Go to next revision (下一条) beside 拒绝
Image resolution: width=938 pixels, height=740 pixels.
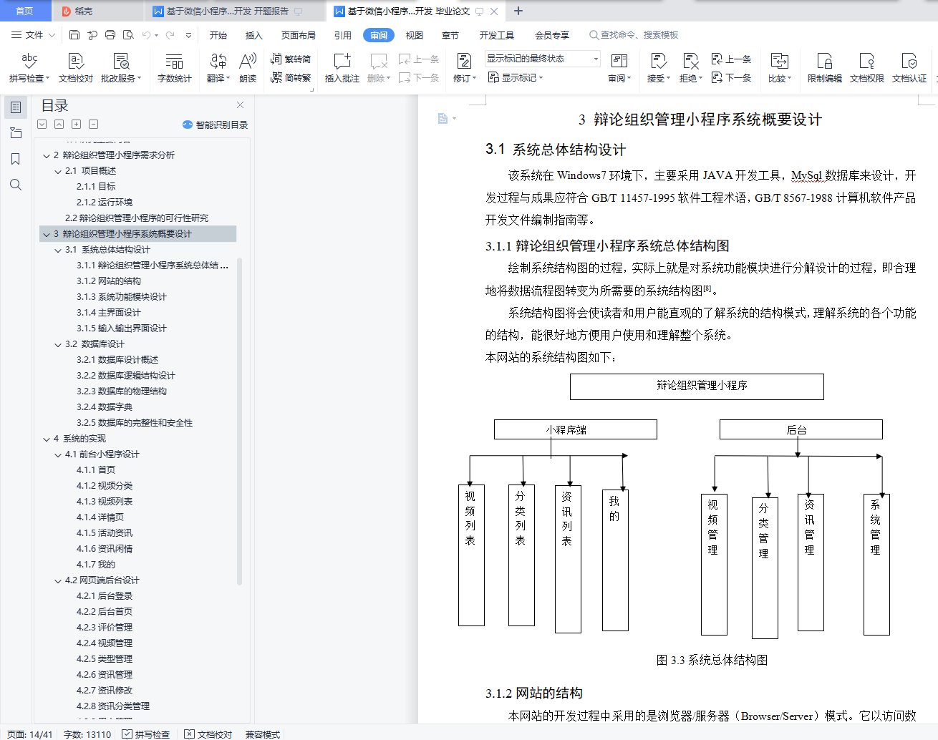(731, 78)
